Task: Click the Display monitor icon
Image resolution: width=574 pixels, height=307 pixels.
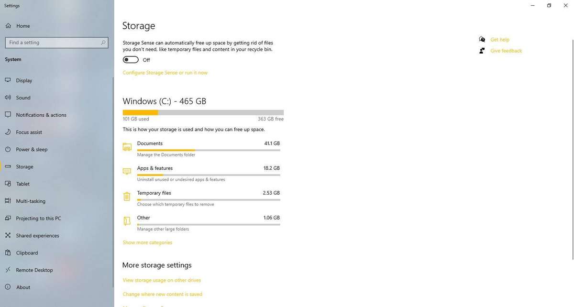Action: pyautogui.click(x=8, y=80)
